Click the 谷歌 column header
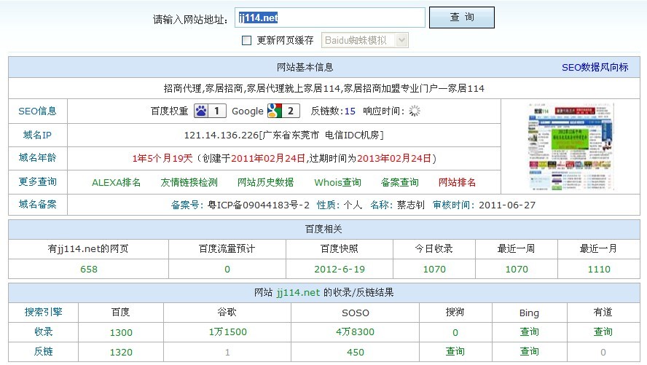This screenshot has height=365, width=647. click(227, 313)
